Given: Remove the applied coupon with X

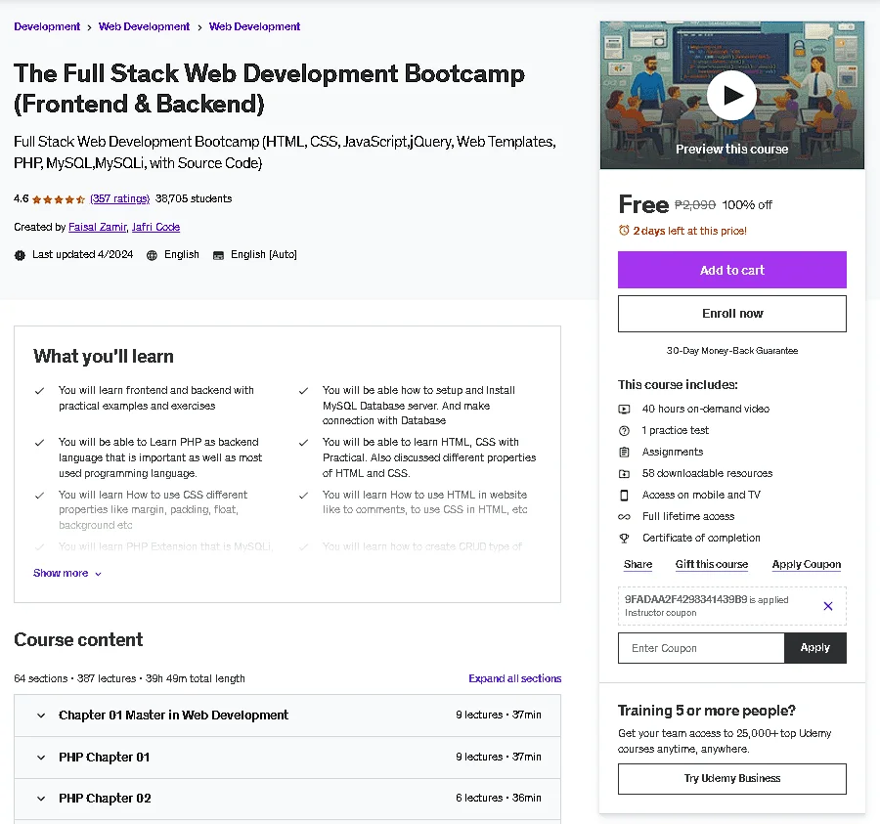Looking at the screenshot, I should (827, 606).
